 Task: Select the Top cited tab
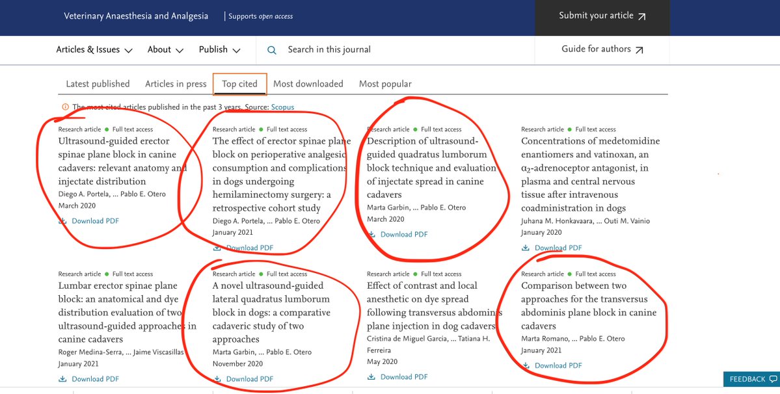click(240, 84)
